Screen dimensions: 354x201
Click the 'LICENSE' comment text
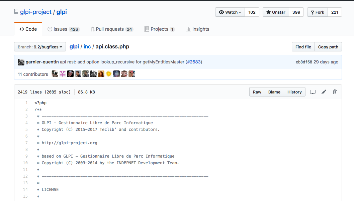coord(50,190)
